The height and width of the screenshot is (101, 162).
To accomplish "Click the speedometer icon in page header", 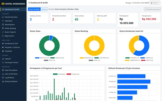I will (x=29, y=3).
